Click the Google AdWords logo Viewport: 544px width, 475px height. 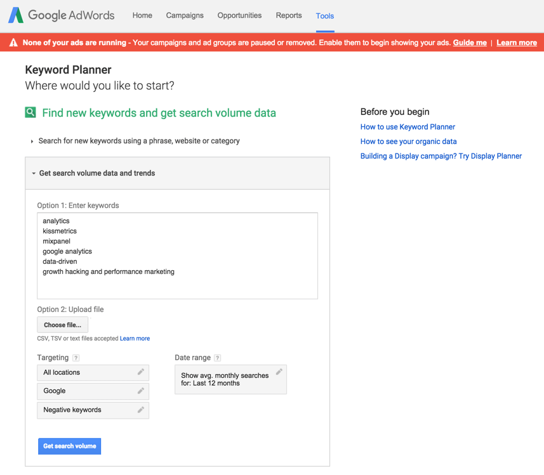point(62,15)
